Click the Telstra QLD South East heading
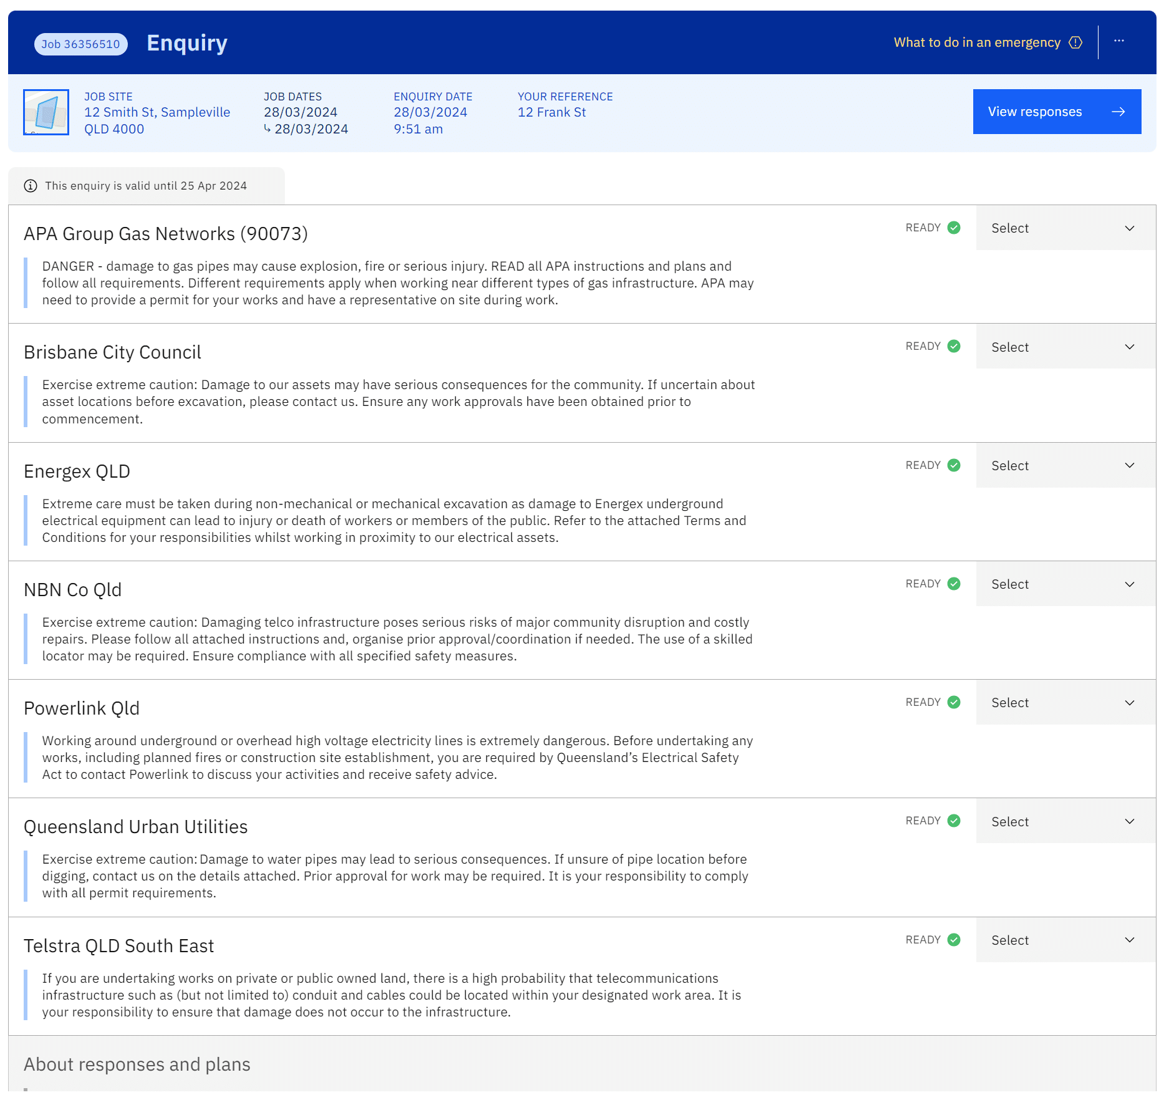The width and height of the screenshot is (1164, 1095). pos(118,946)
